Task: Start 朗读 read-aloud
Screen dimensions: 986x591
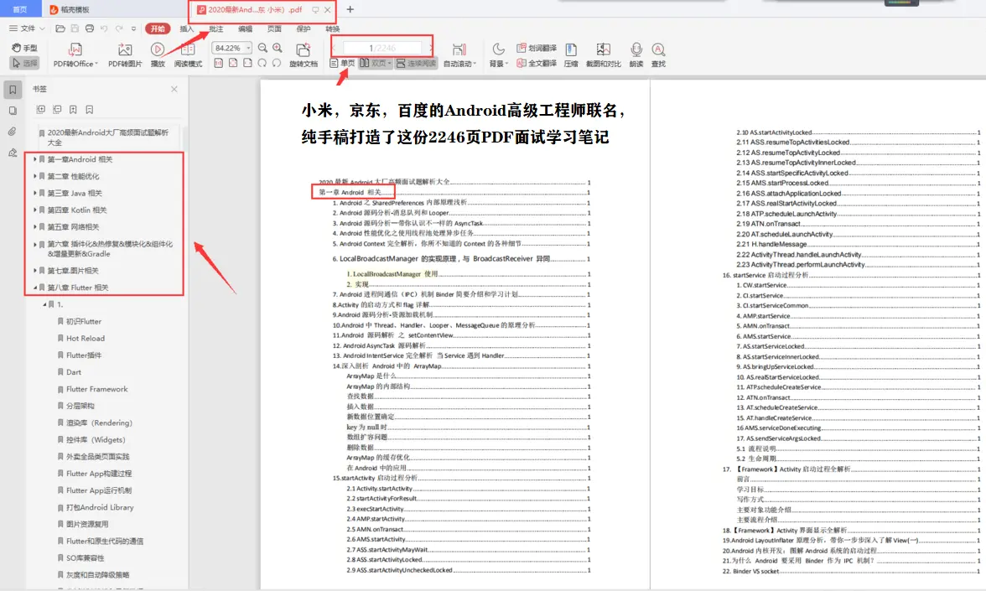Action: coord(636,54)
